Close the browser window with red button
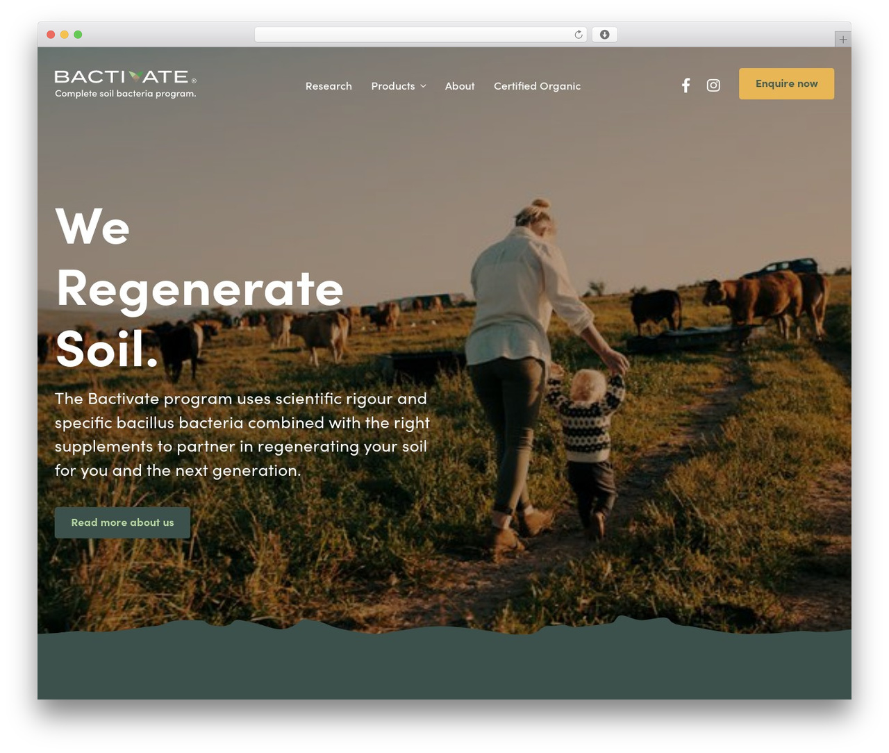The height and width of the screenshot is (753, 889). [x=51, y=35]
